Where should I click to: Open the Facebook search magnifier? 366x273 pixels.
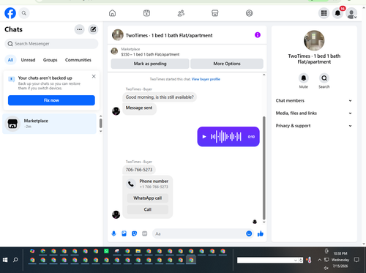[x=24, y=13]
